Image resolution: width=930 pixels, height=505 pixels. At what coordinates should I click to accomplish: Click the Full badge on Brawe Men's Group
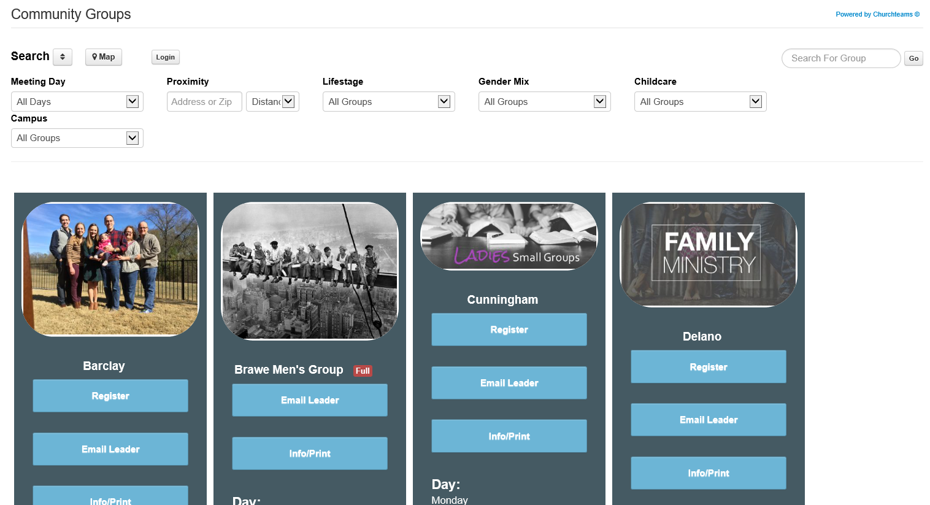coord(363,371)
